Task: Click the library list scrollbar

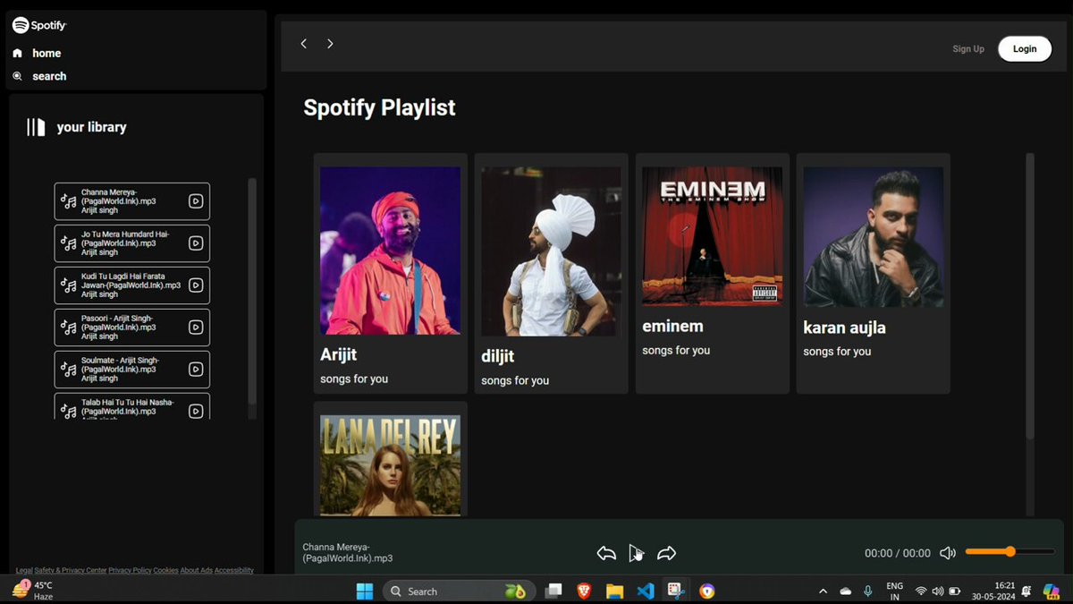Action: pos(252,291)
